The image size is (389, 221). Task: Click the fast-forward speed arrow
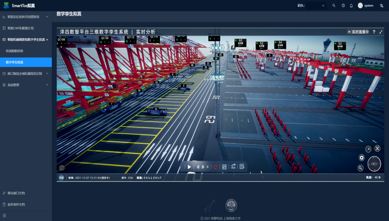(203, 167)
